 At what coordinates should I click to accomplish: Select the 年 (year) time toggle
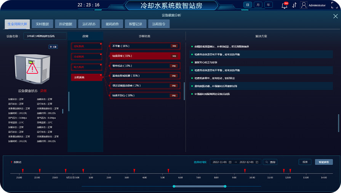[269, 5]
